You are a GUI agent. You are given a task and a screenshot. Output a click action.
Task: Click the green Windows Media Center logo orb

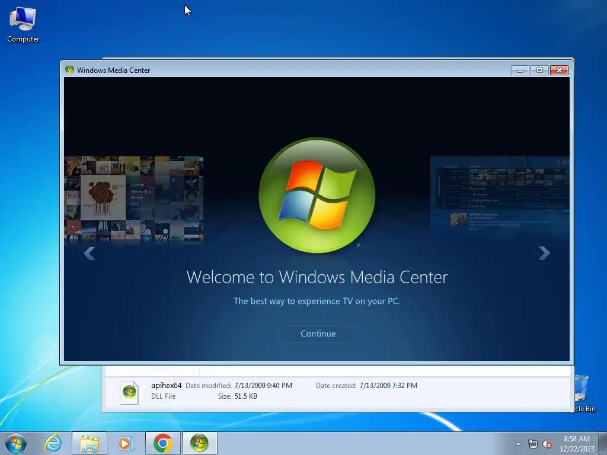pos(317,196)
